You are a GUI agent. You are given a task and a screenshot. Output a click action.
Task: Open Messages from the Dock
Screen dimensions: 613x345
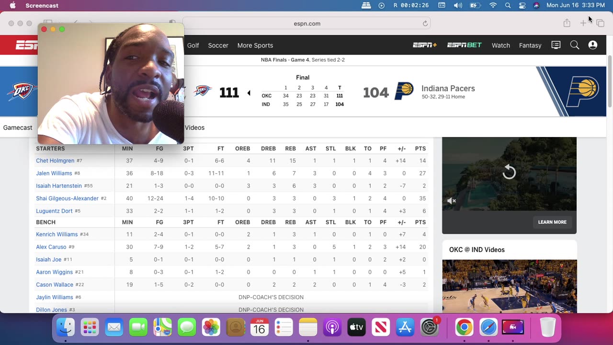(x=187, y=327)
